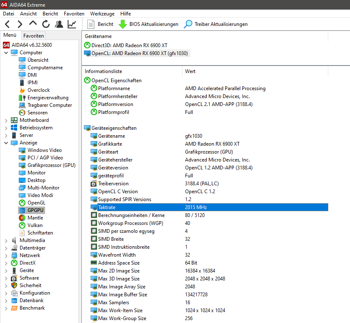Click the Back navigation arrow
This screenshot has width=350, height=323.
coord(8,24)
